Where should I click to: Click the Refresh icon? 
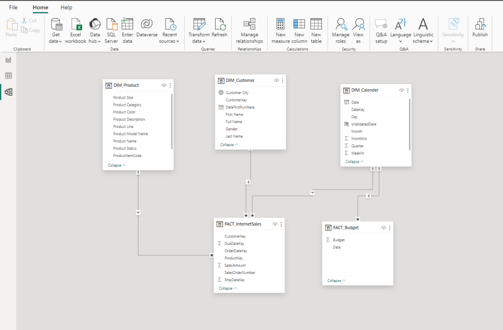(x=220, y=25)
